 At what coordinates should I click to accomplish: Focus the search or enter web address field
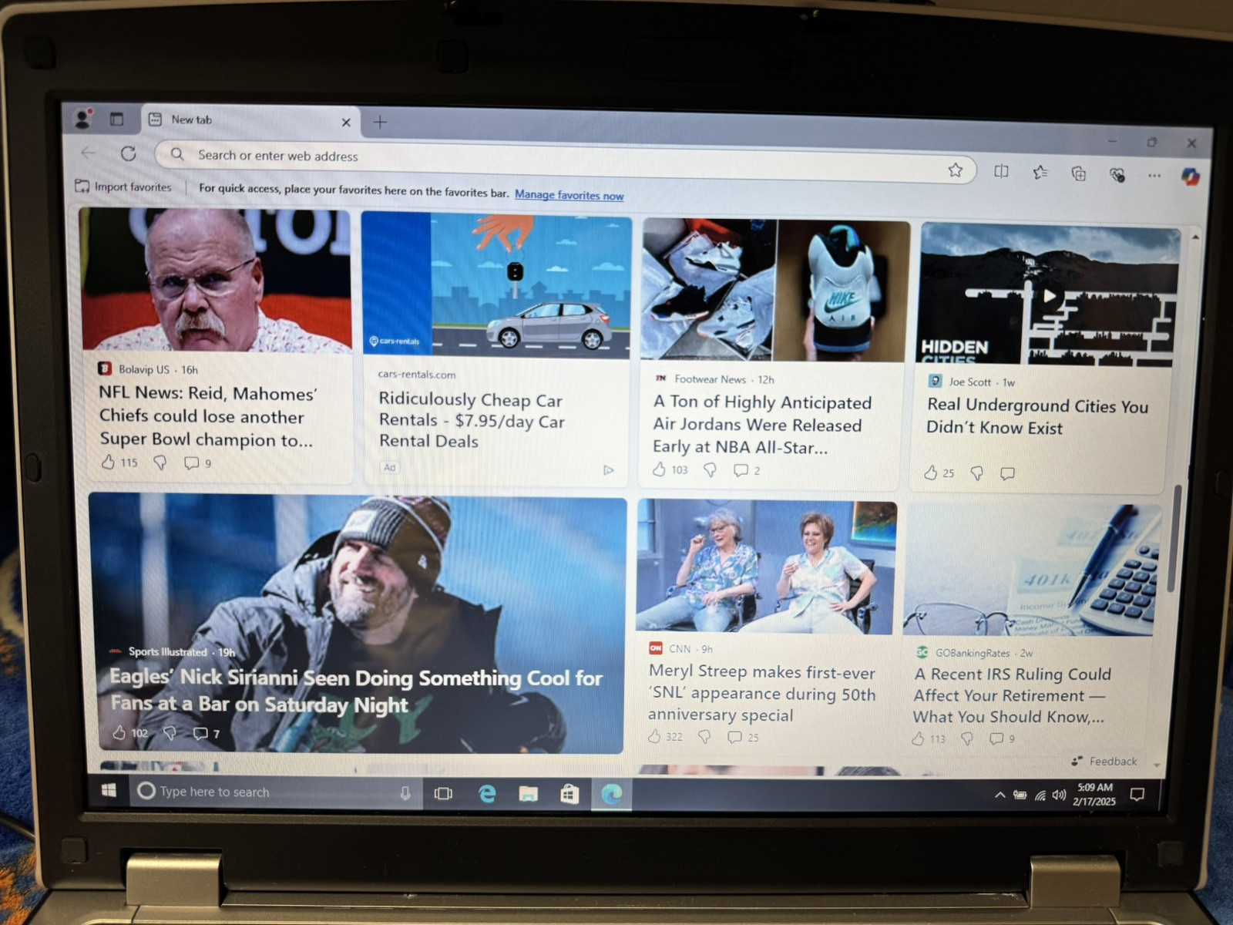(565, 161)
